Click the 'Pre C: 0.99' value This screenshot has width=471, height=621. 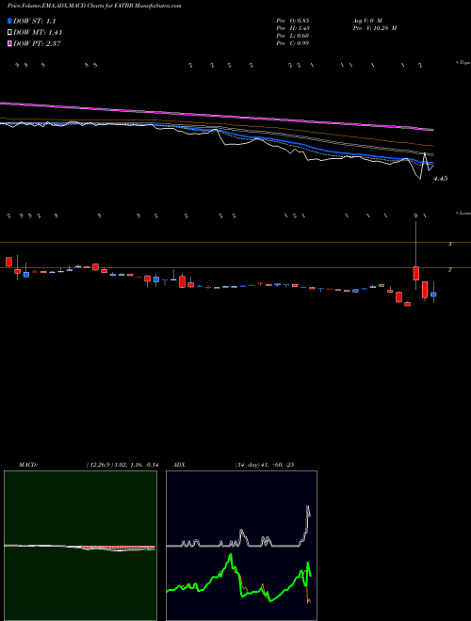point(293,43)
